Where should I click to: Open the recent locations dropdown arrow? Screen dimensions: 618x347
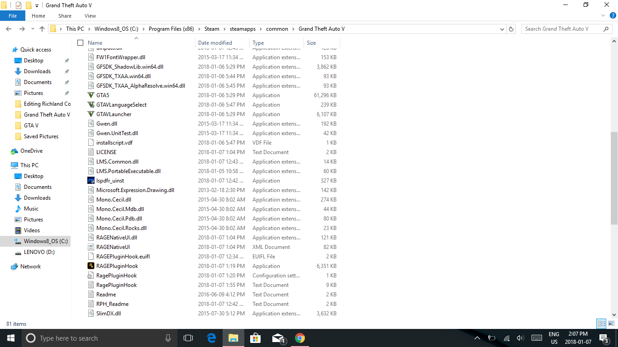point(33,29)
